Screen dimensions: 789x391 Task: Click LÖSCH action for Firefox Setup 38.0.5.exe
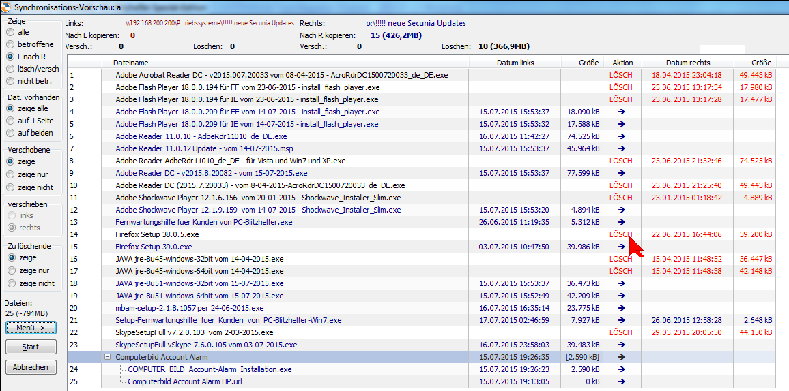coord(620,234)
